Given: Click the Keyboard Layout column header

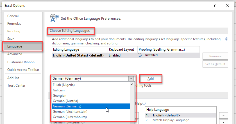Looking at the screenshot, I should [x=123, y=49].
